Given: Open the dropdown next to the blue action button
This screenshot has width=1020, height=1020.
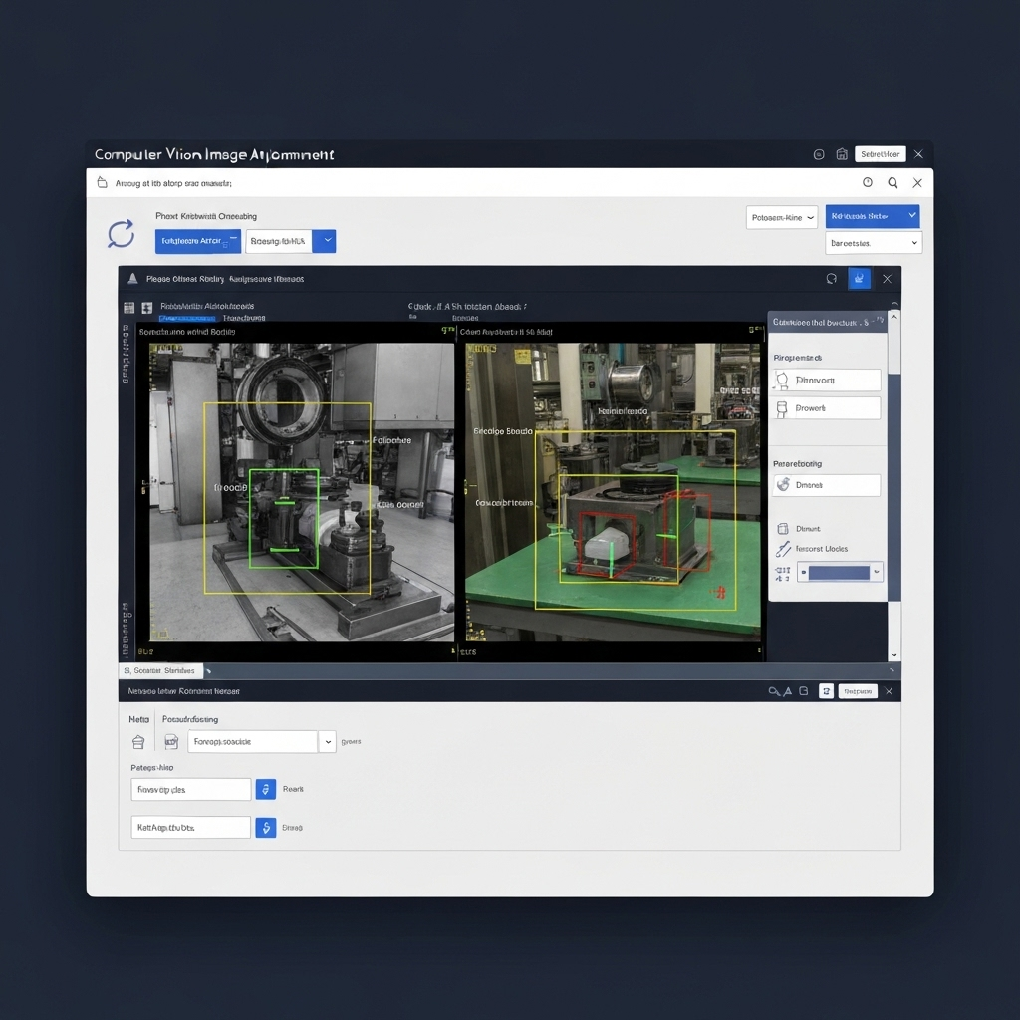Looking at the screenshot, I should point(326,241).
